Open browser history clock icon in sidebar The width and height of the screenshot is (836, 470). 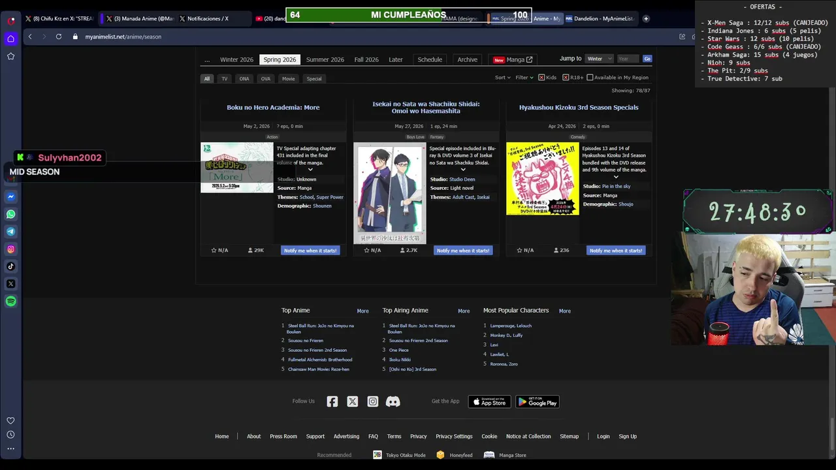click(11, 435)
